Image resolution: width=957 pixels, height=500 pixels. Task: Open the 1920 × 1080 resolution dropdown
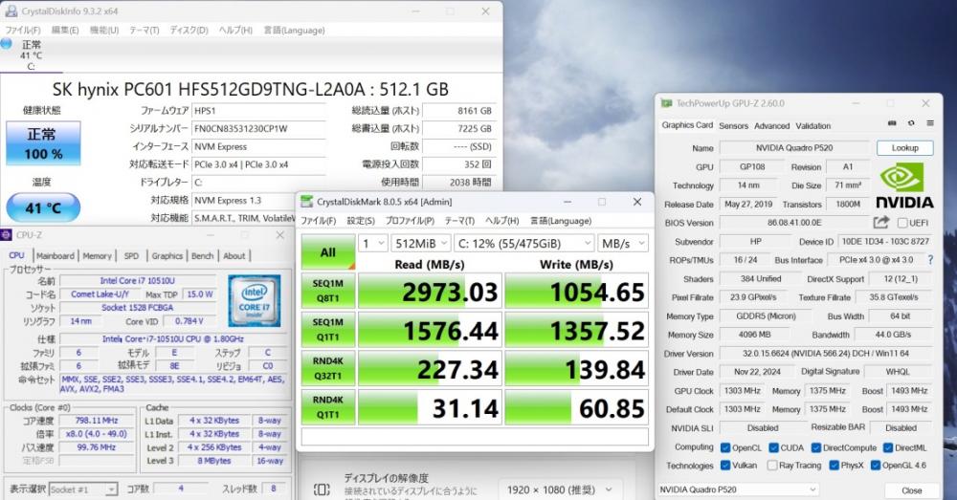[x=558, y=489]
